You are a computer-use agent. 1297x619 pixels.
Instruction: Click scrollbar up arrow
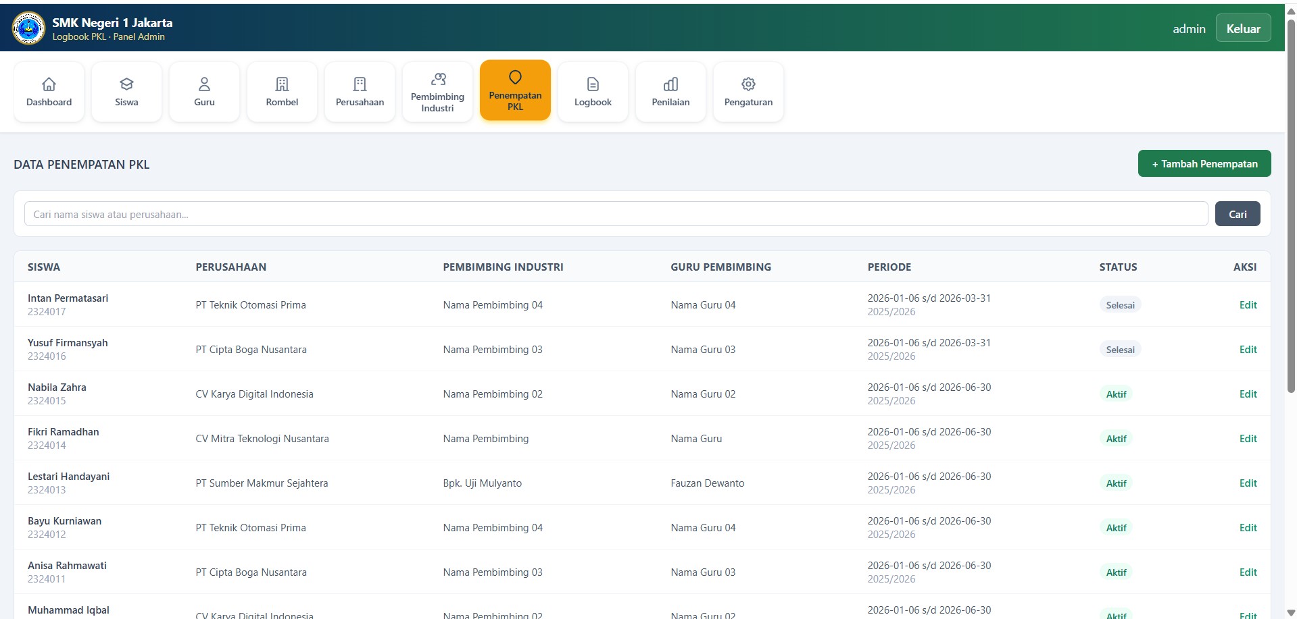(1291, 11)
